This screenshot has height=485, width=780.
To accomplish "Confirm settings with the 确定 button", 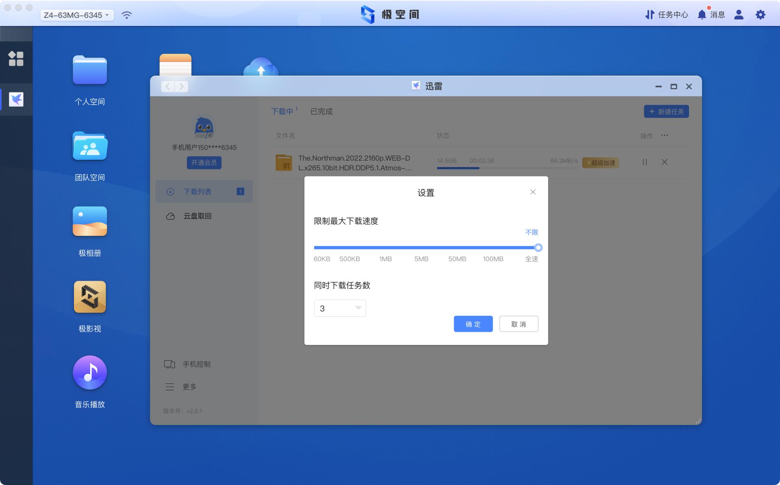I will [x=472, y=324].
